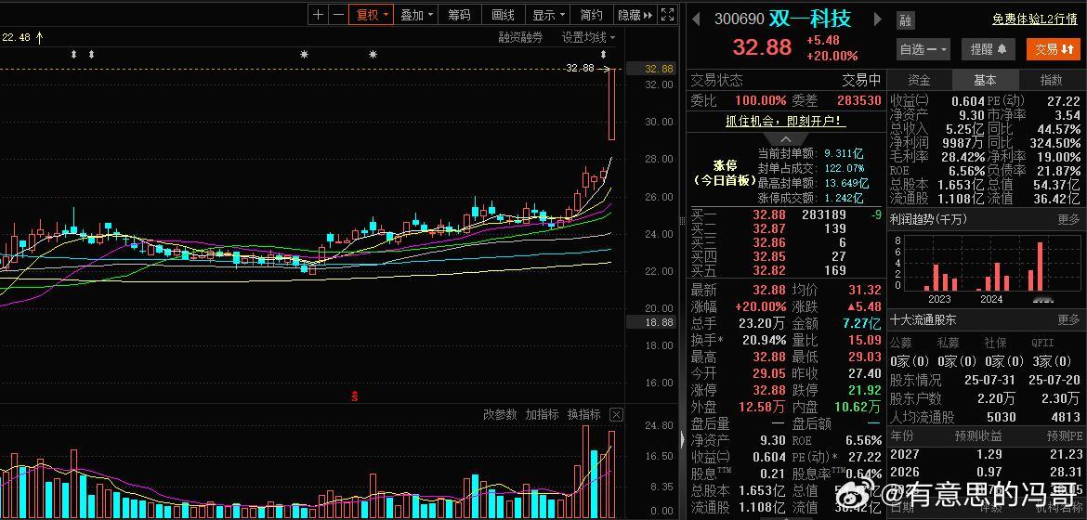1087x520 pixels.
Task: Toggle fullscreen chart icon
Action: pos(667,15)
